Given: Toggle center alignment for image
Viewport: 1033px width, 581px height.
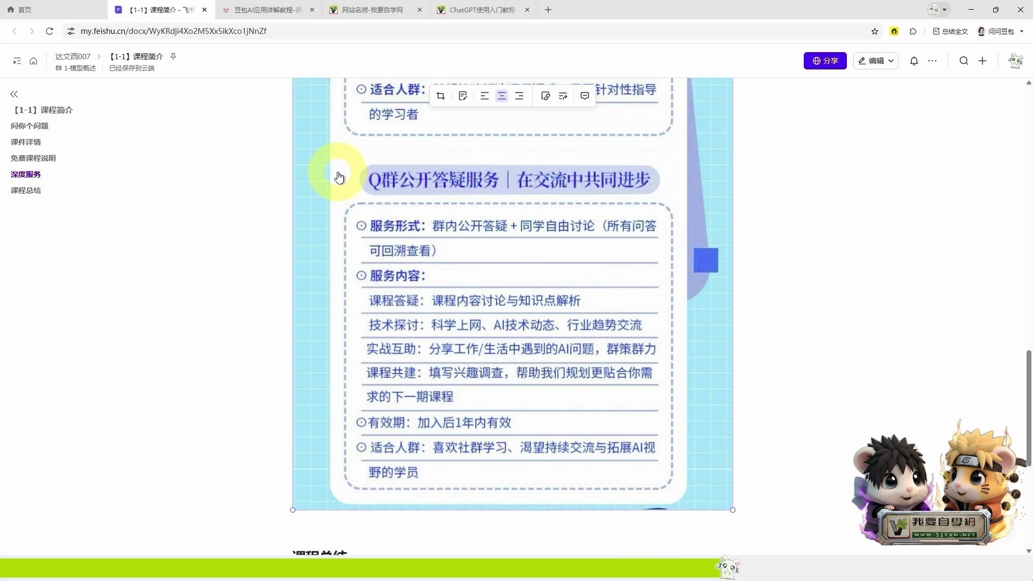Looking at the screenshot, I should 501,96.
